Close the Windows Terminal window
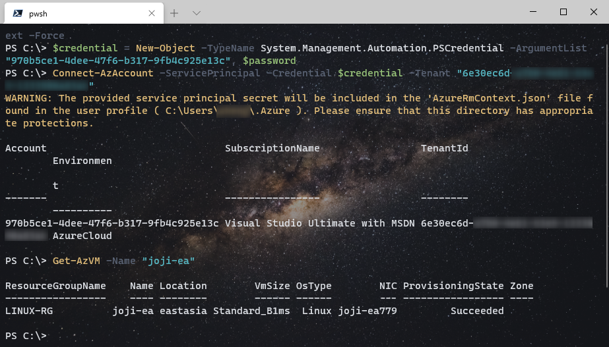The width and height of the screenshot is (609, 347). (593, 12)
